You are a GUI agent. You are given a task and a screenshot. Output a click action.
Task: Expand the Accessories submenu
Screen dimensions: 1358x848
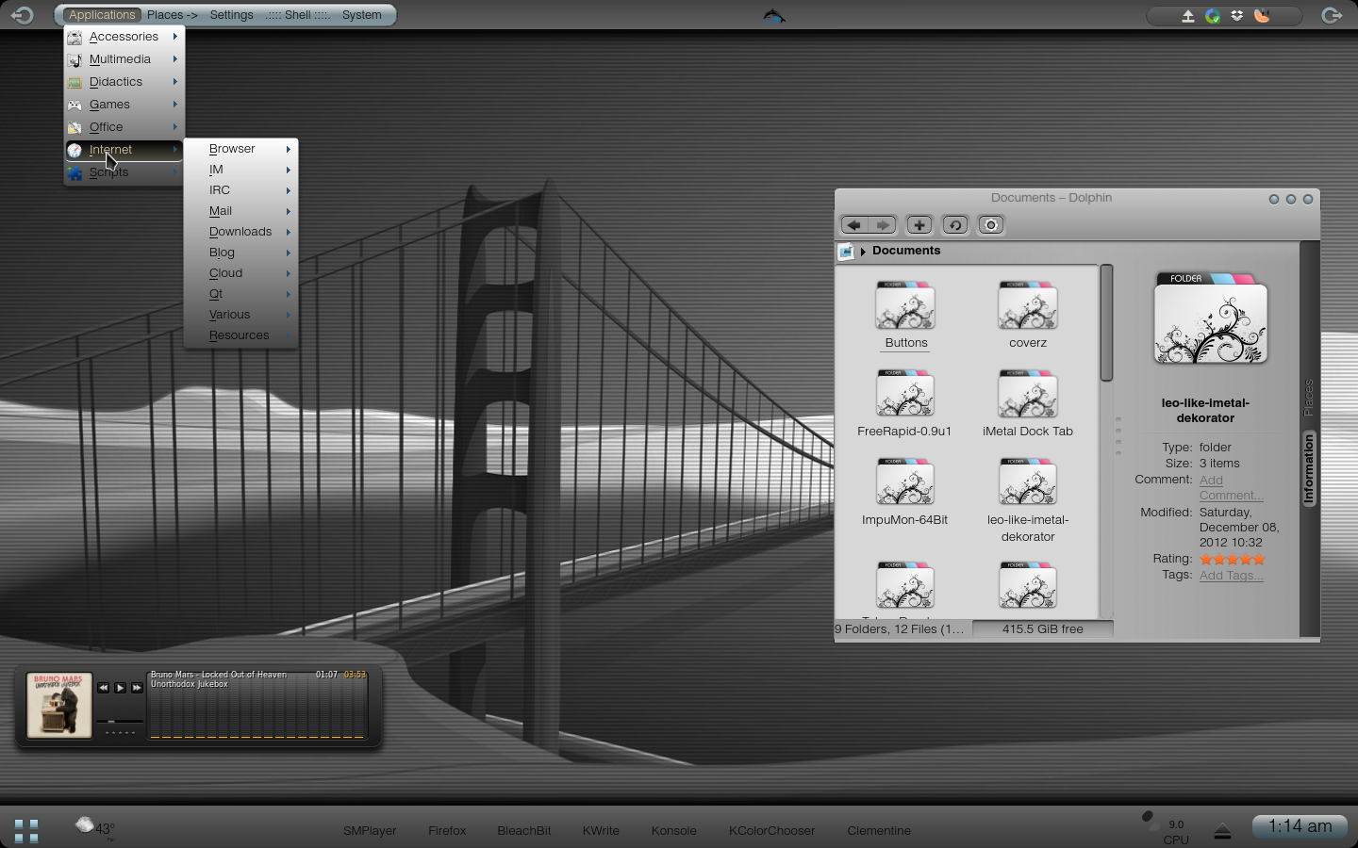coord(124,37)
